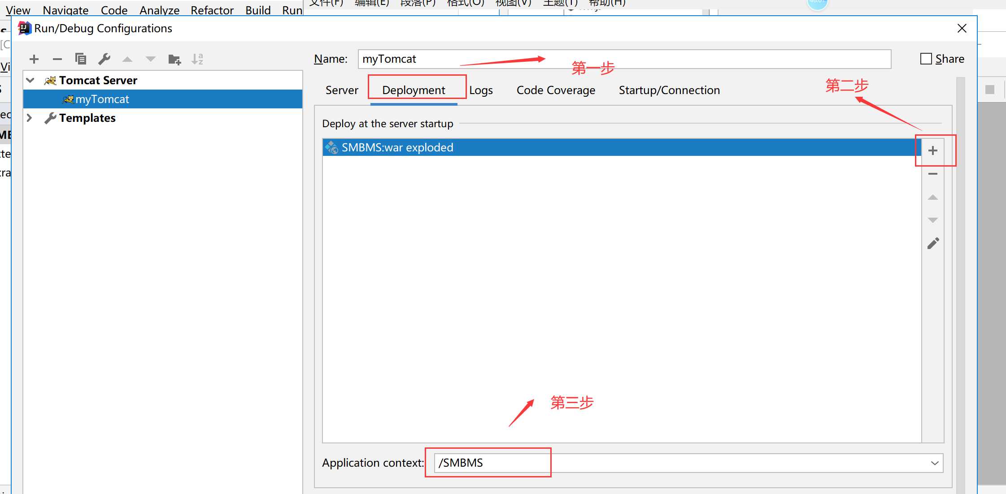Open the Refactor menu

coord(212,10)
